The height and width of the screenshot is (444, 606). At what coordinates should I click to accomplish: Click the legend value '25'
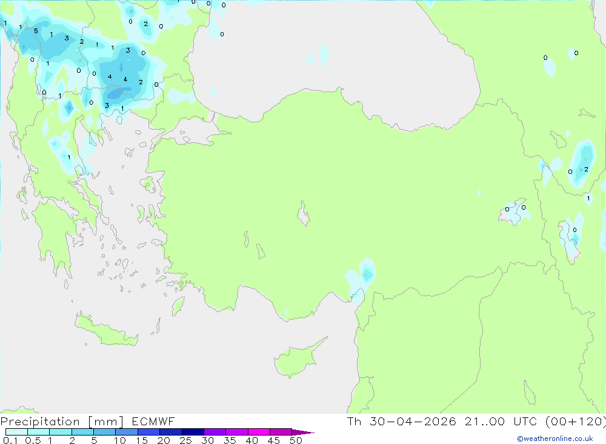[x=186, y=440]
